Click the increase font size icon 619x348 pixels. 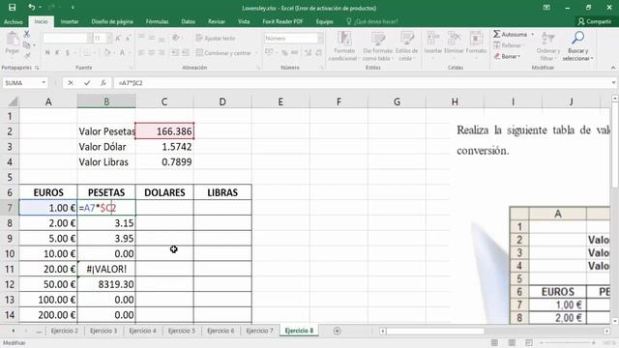point(118,39)
